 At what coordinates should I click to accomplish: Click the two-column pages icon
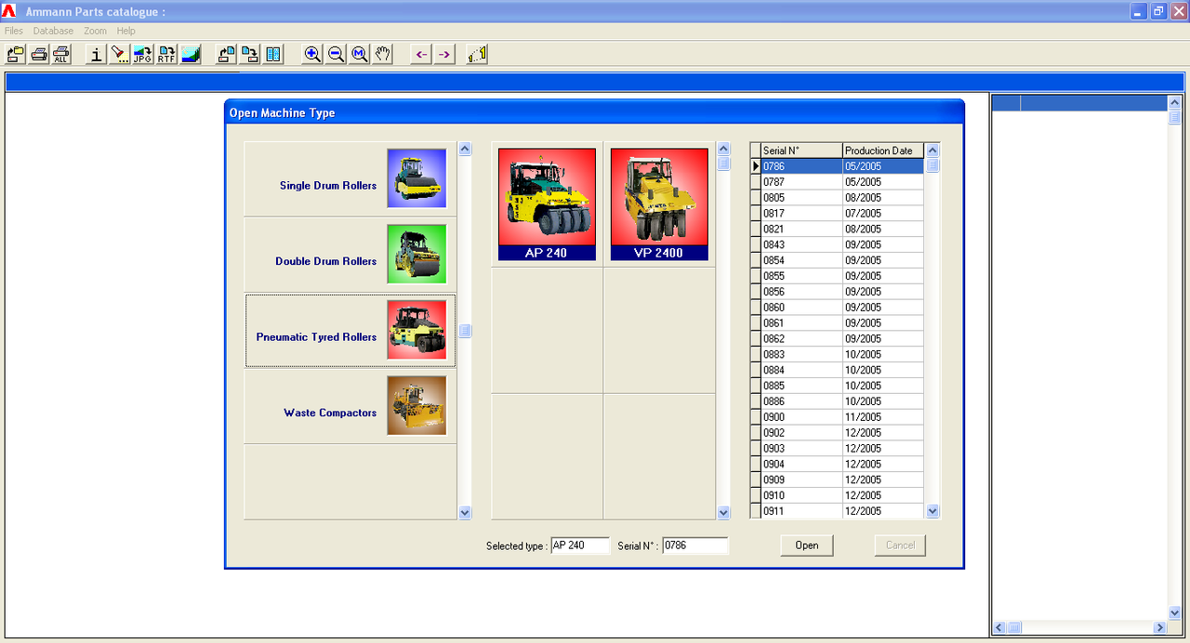click(x=273, y=54)
